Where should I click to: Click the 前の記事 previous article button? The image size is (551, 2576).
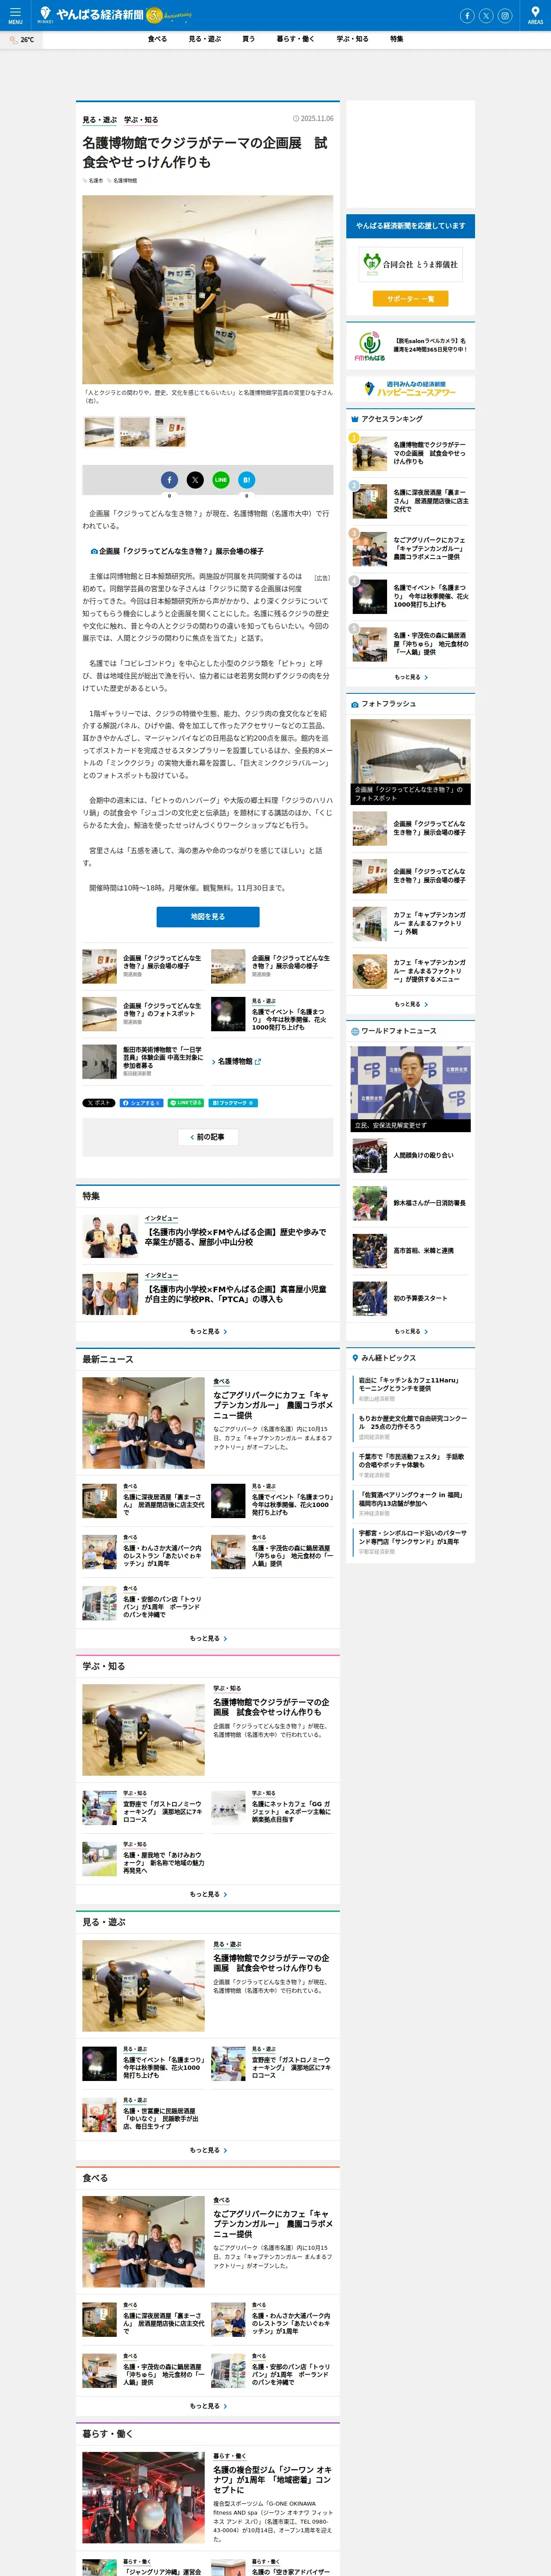pos(208,1137)
